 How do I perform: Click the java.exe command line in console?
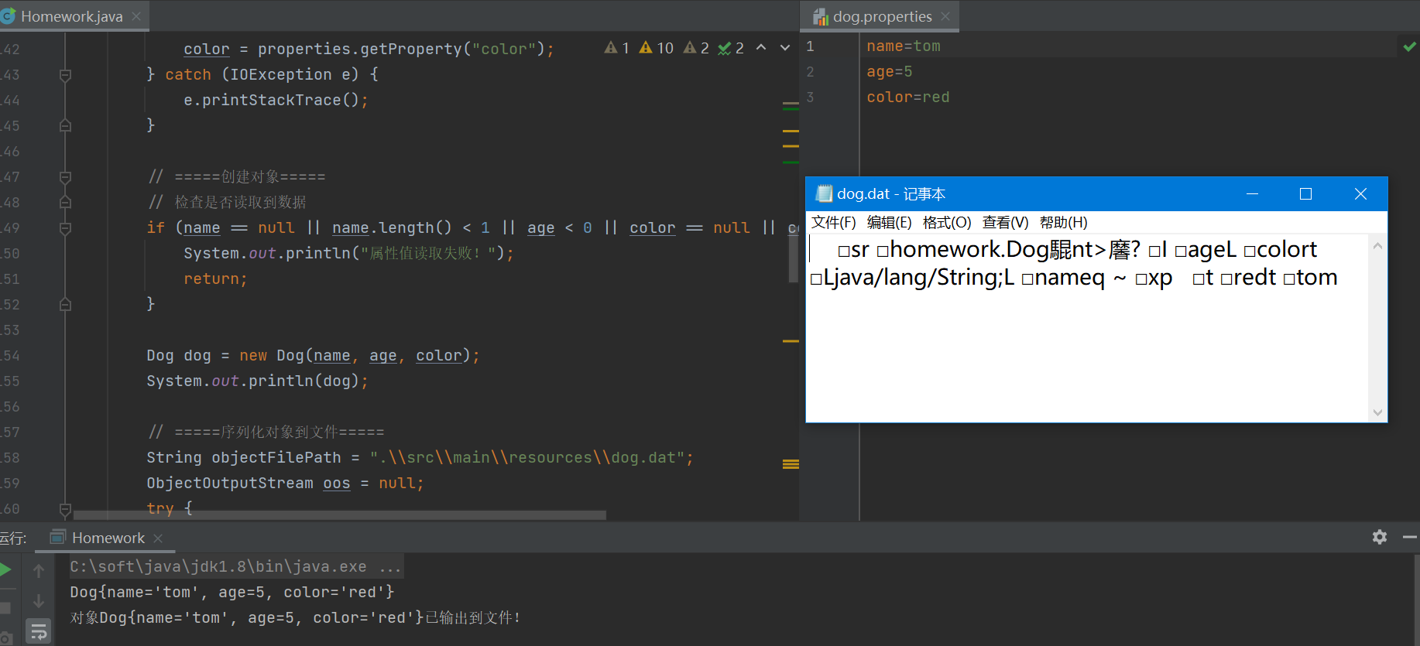236,567
